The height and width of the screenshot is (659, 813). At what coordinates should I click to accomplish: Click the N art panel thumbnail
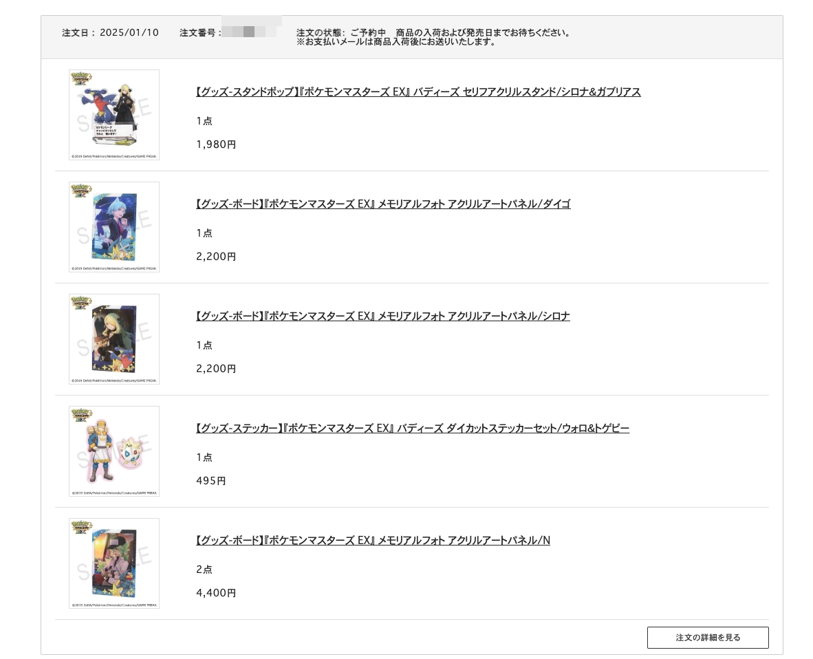(114, 563)
